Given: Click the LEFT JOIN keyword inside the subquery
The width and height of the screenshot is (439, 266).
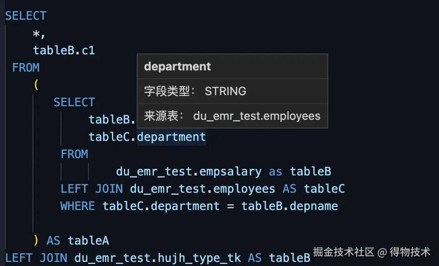Looking at the screenshot, I should (x=91, y=188).
